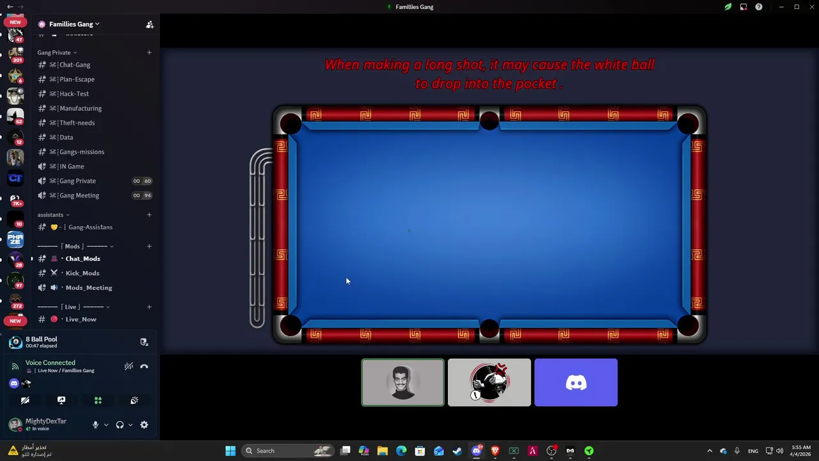The width and height of the screenshot is (819, 461).
Task: Click the green leaf icon in title bar
Action: [x=728, y=7]
